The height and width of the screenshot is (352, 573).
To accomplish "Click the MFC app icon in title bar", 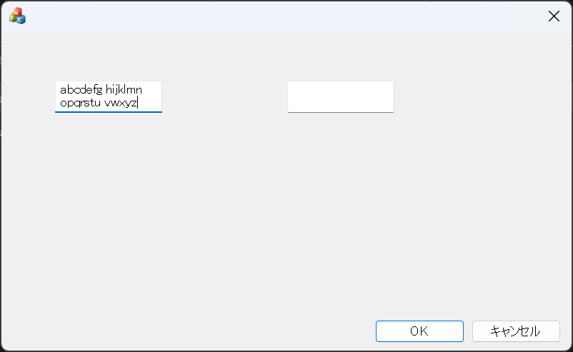I will coord(17,16).
